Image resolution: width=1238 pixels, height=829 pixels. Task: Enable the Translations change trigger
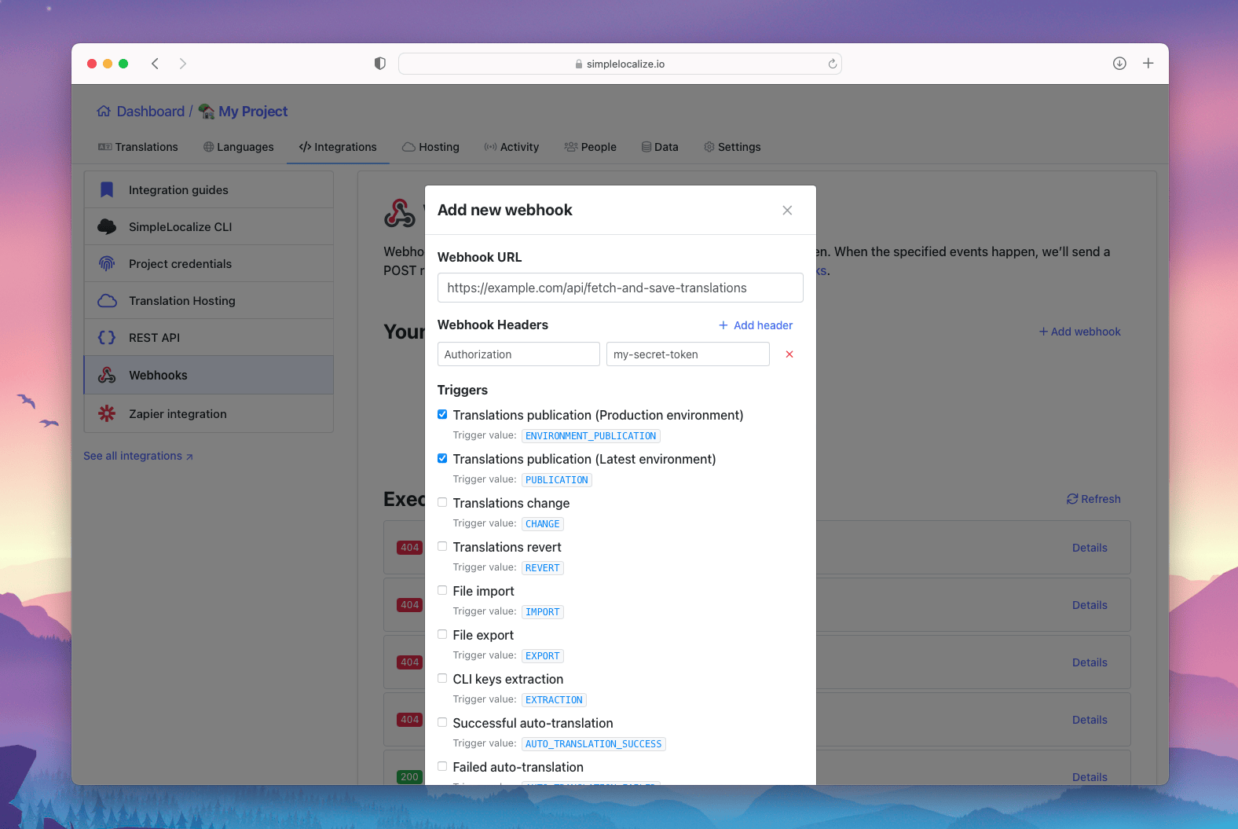coord(442,503)
